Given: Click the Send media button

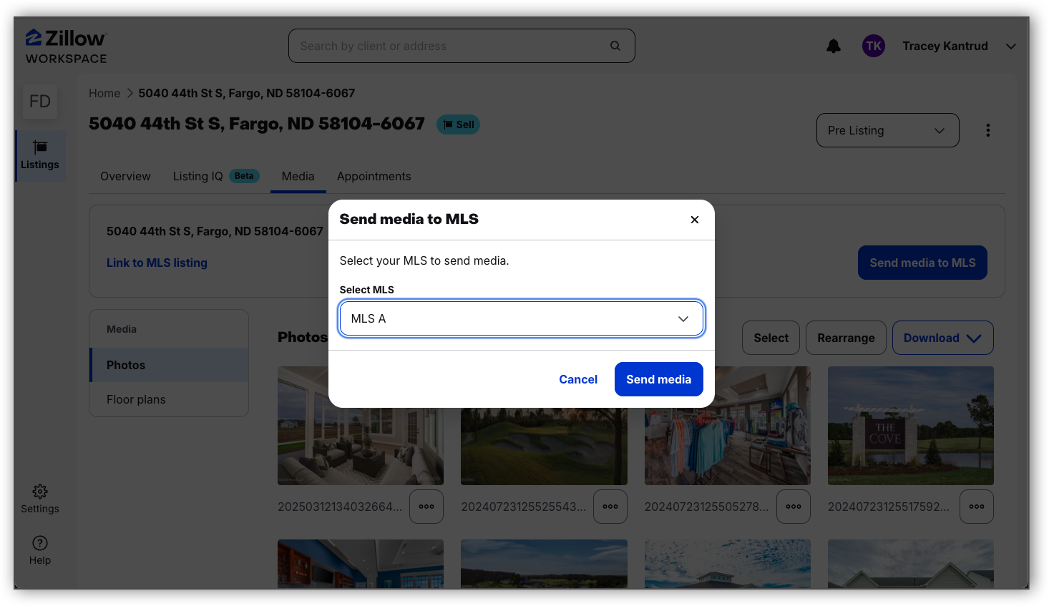Looking at the screenshot, I should tap(658, 379).
